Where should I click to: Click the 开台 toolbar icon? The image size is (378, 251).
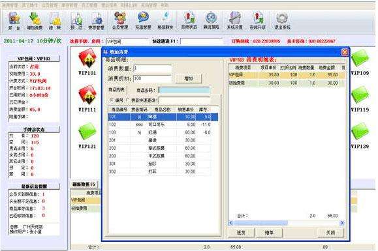[14, 21]
